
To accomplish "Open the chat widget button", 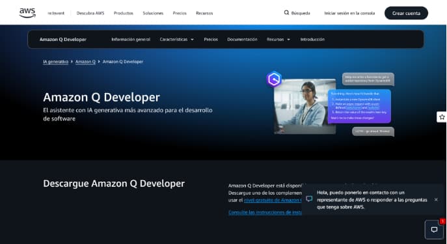I will coord(434,230).
